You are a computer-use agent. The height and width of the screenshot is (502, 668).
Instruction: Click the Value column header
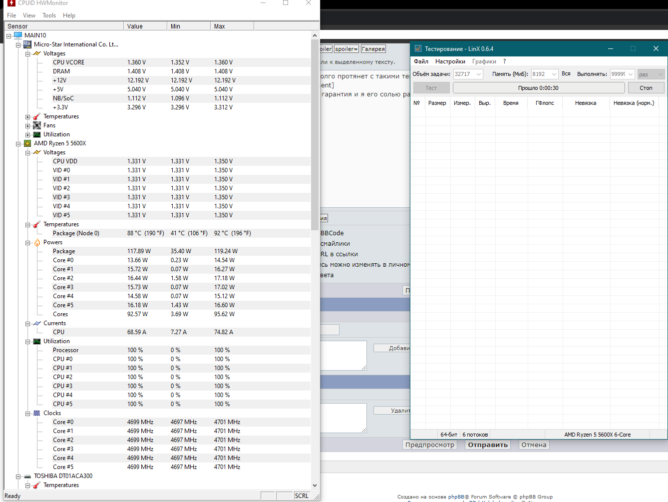pyautogui.click(x=145, y=26)
